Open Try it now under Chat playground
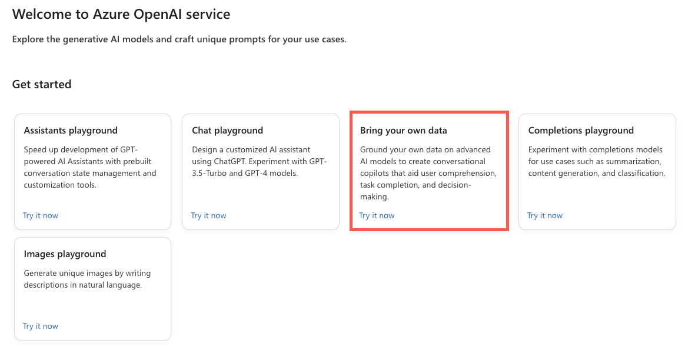Screen dimensions: 685x350 click(x=208, y=215)
